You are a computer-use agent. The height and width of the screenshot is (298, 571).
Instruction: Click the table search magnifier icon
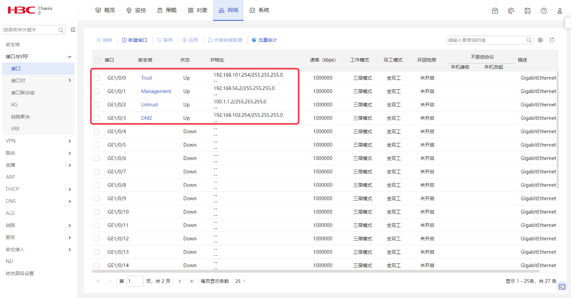pos(529,40)
